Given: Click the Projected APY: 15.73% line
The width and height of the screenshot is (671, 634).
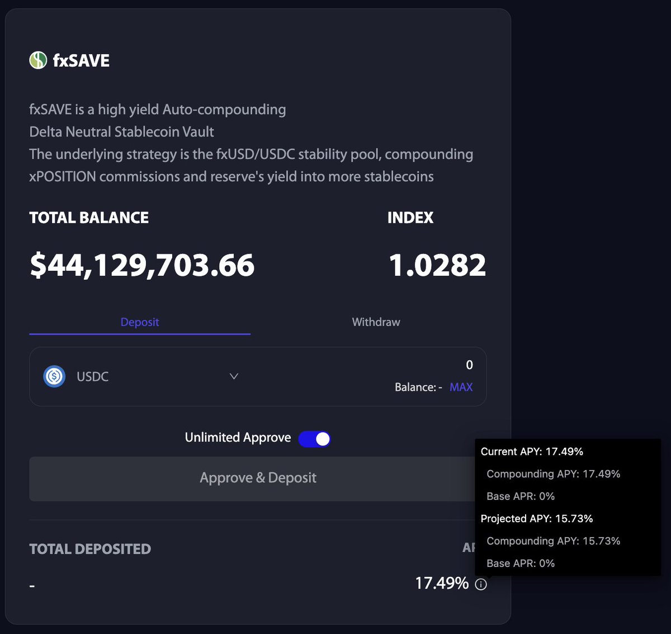Looking at the screenshot, I should [537, 519].
